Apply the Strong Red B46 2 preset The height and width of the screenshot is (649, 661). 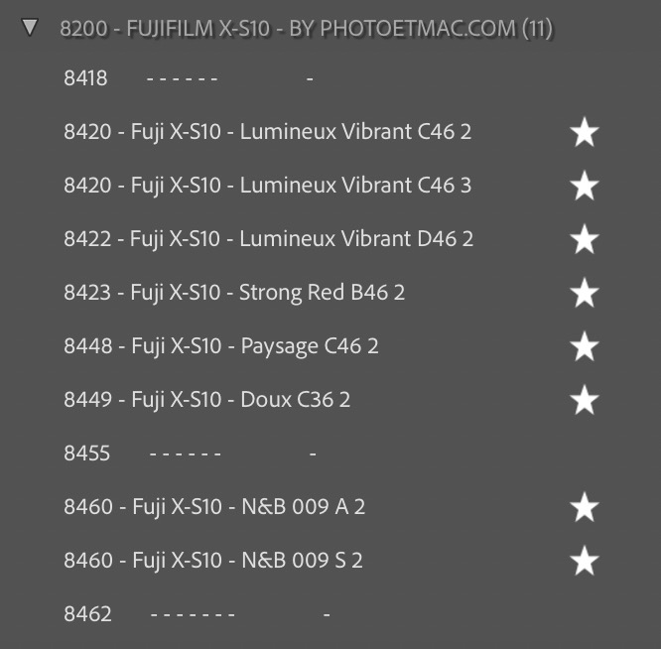tap(234, 293)
